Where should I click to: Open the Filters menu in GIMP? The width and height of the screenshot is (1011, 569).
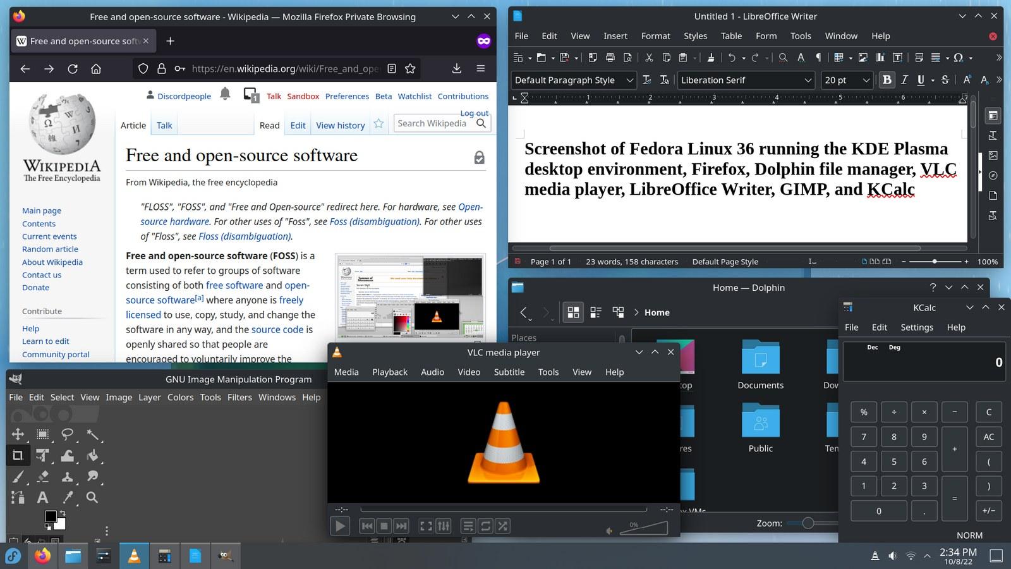pyautogui.click(x=239, y=397)
